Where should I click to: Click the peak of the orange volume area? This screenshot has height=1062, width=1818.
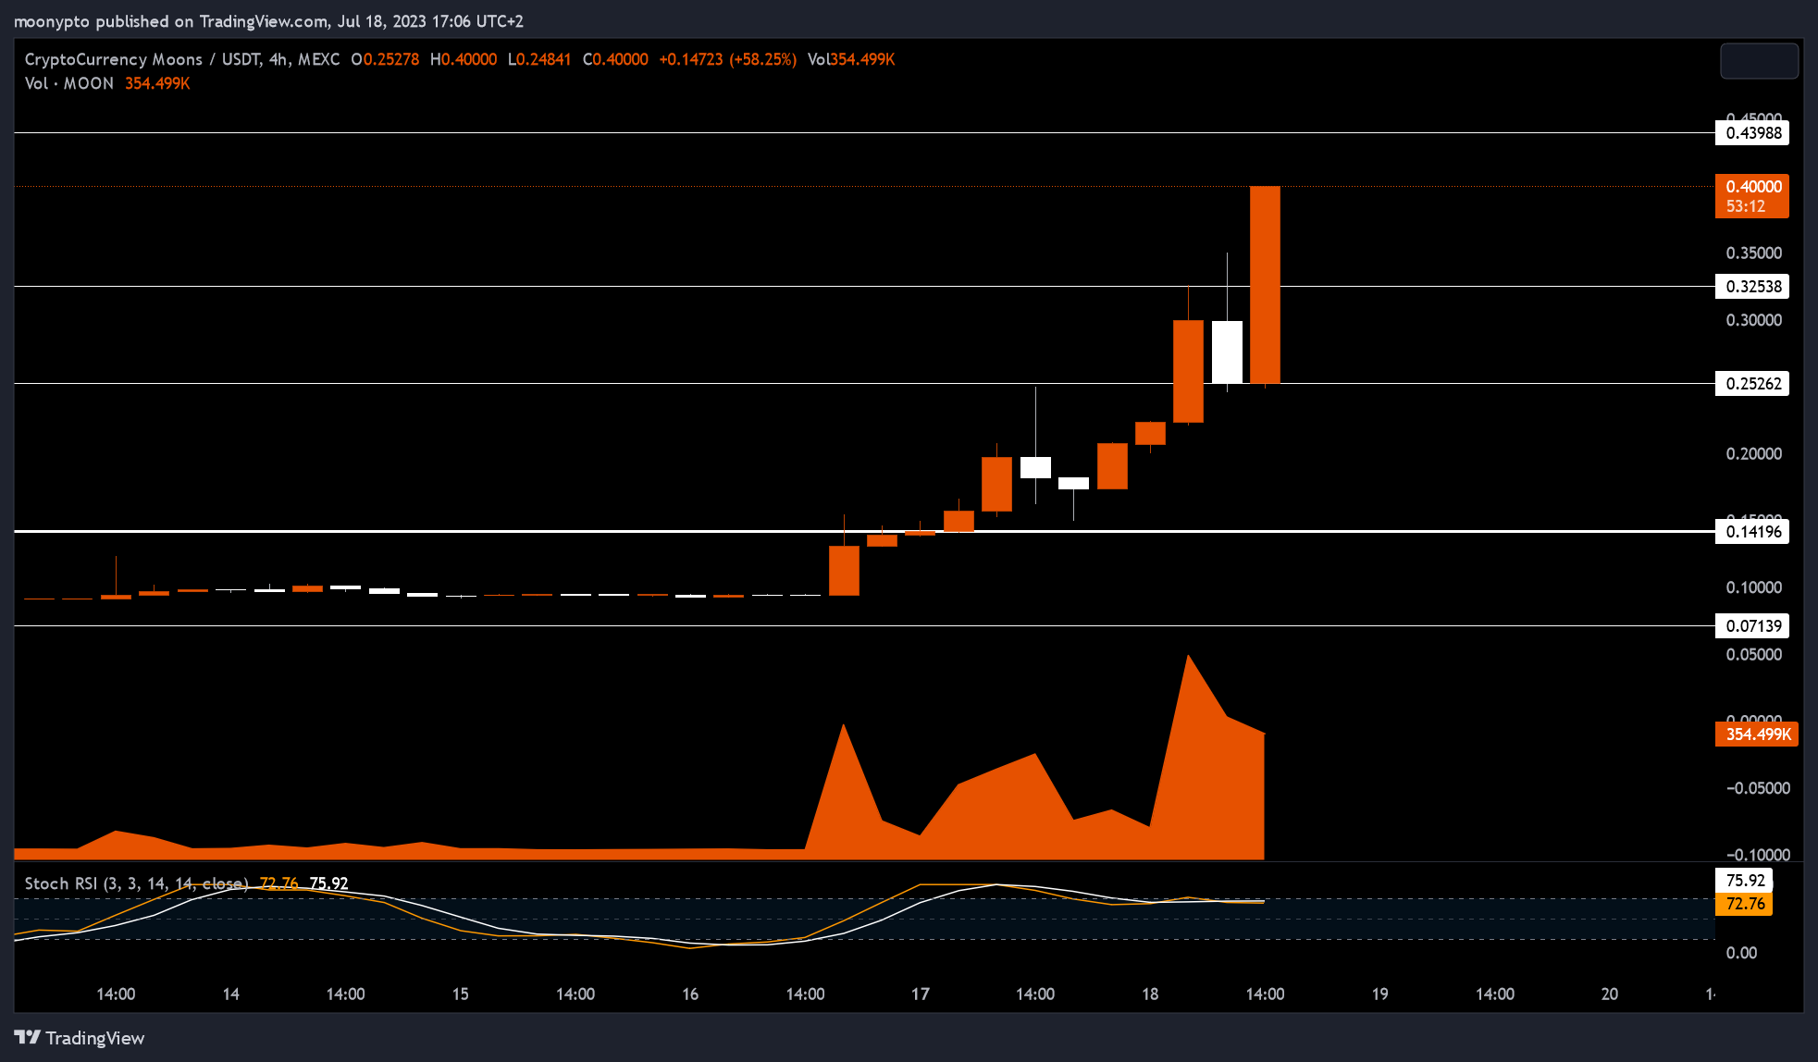coord(1188,657)
